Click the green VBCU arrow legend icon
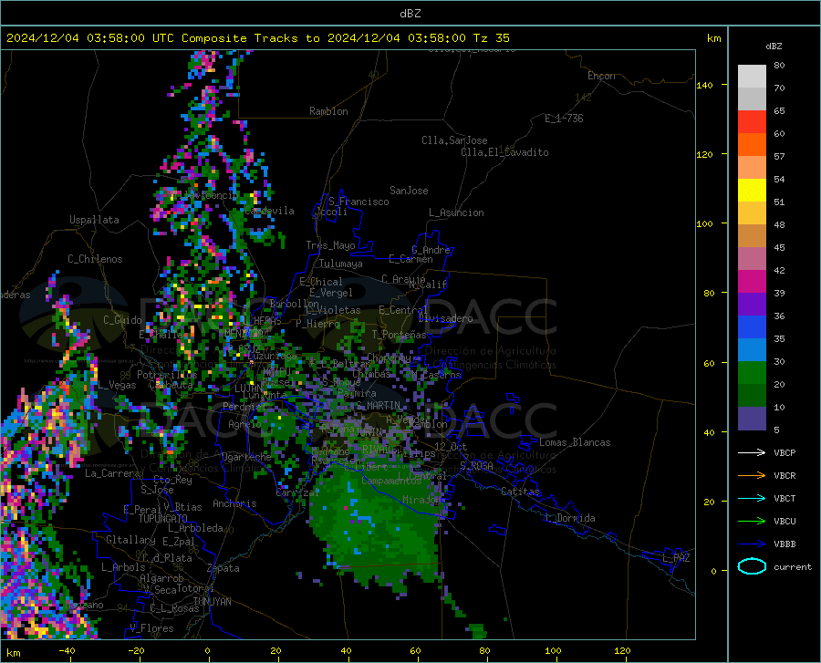The height and width of the screenshot is (663, 821). click(x=752, y=522)
